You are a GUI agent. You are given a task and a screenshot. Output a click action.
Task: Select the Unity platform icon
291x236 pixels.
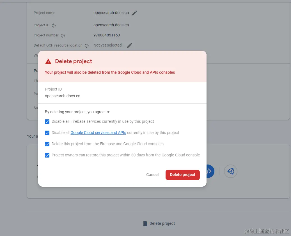pyautogui.click(x=230, y=171)
